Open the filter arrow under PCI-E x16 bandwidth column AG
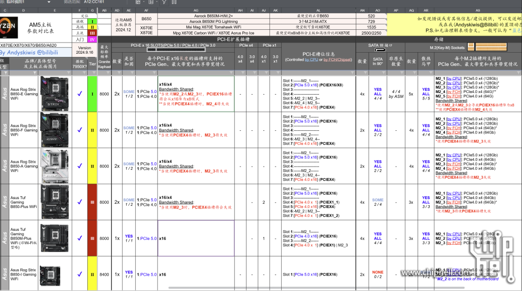The image size is (522, 291). 231,72
